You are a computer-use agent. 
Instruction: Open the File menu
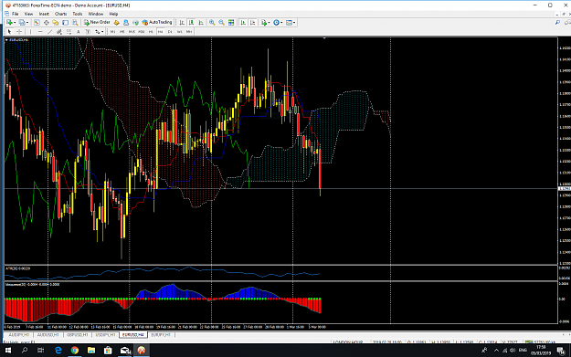15,14
